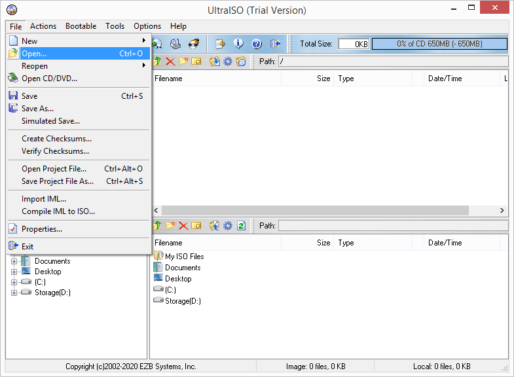Sort local list by Type column header
The height and width of the screenshot is (377, 514).
click(x=373, y=243)
